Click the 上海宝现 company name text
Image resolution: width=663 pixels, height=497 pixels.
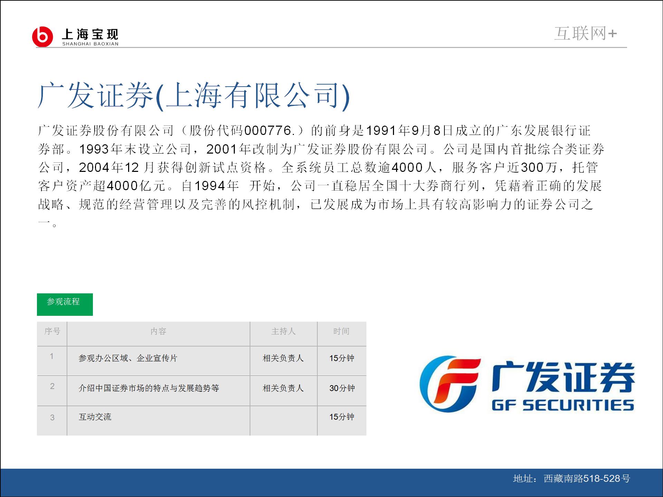90,34
